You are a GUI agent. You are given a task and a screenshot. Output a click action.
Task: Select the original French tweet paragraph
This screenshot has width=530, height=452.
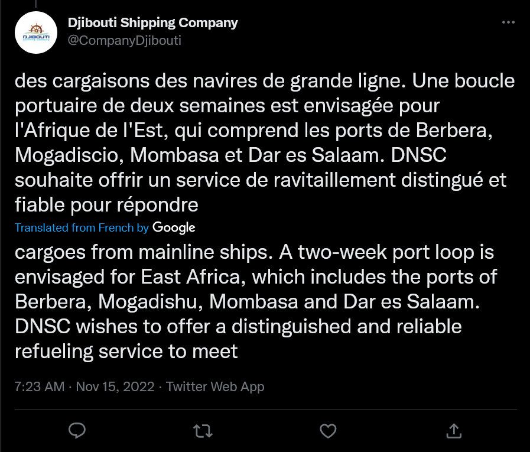(x=265, y=142)
